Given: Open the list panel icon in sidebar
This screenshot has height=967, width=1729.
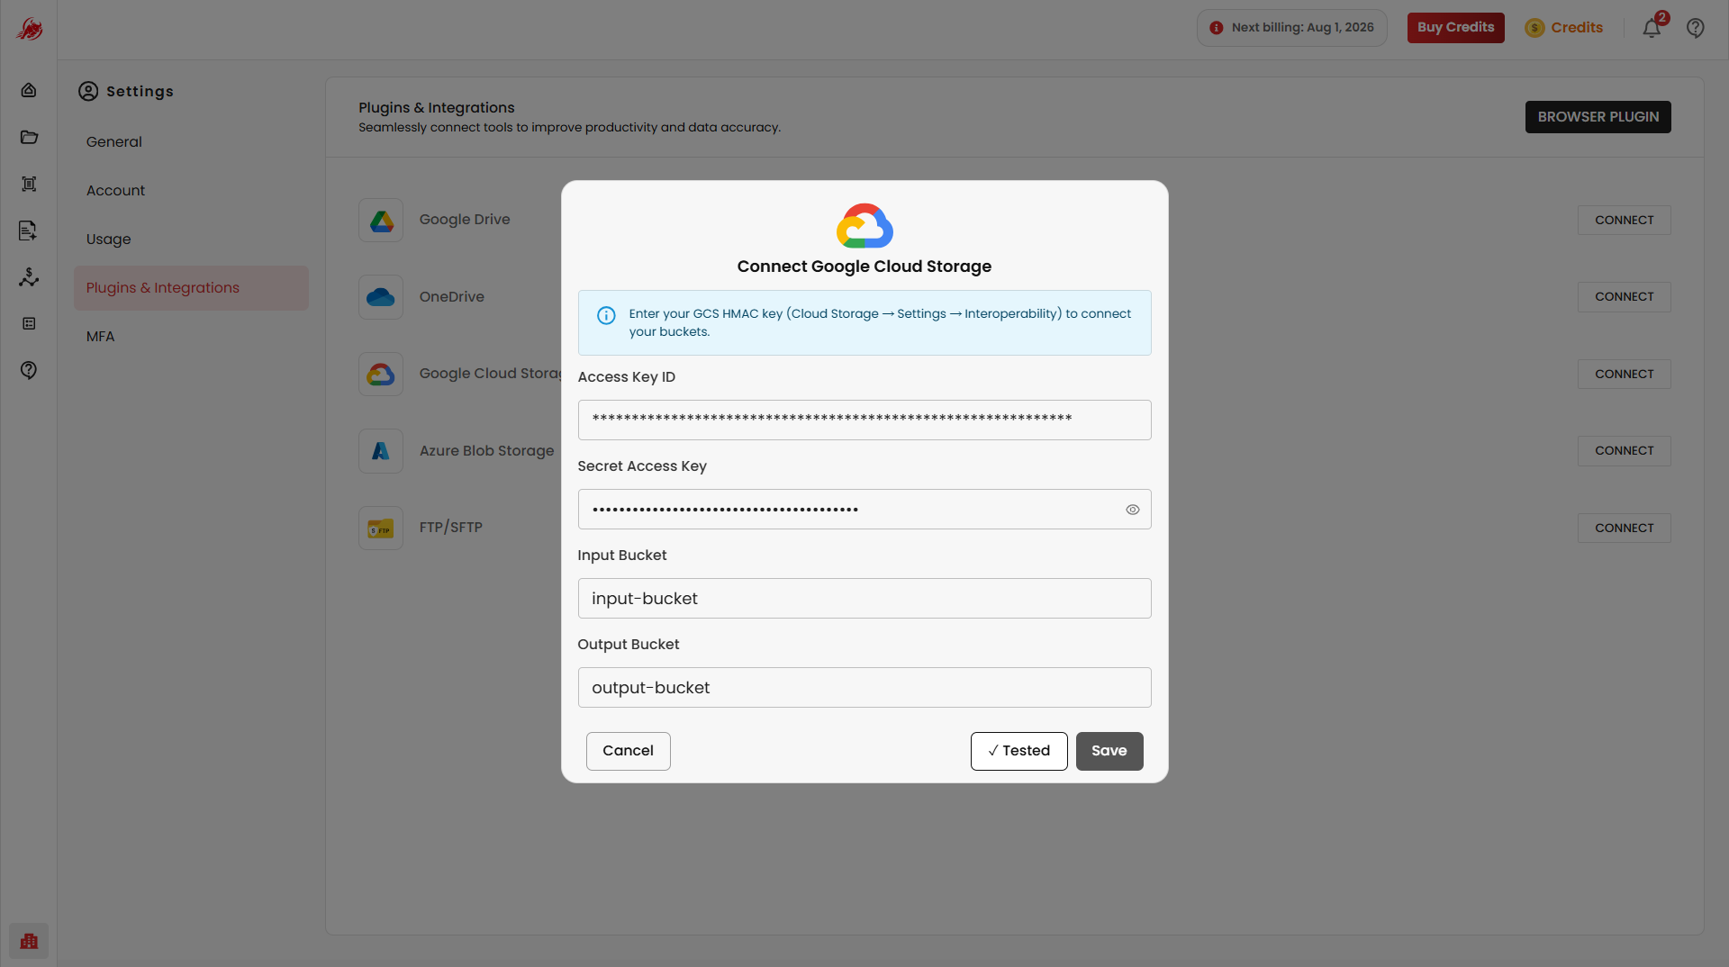Looking at the screenshot, I should click(29, 323).
